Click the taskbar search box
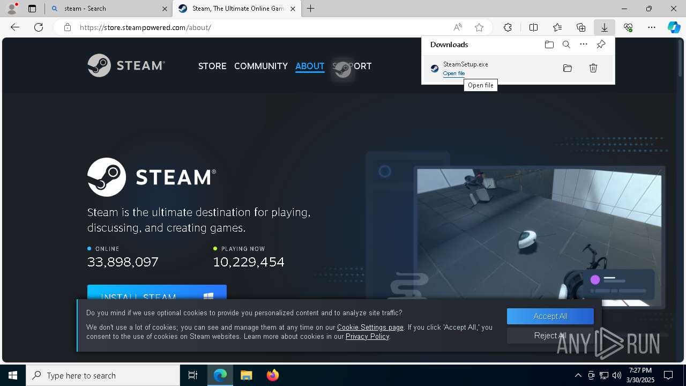 pyautogui.click(x=103, y=375)
